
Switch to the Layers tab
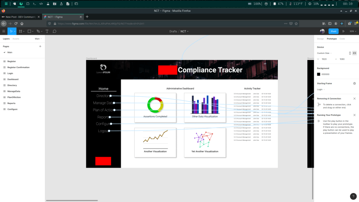click(6, 39)
